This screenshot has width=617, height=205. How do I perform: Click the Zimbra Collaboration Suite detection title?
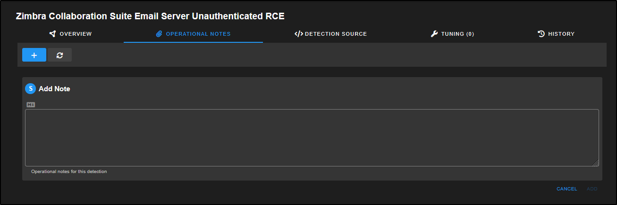point(150,16)
